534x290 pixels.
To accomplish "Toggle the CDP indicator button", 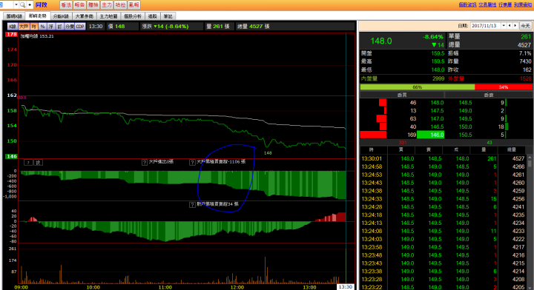I will point(80,26).
